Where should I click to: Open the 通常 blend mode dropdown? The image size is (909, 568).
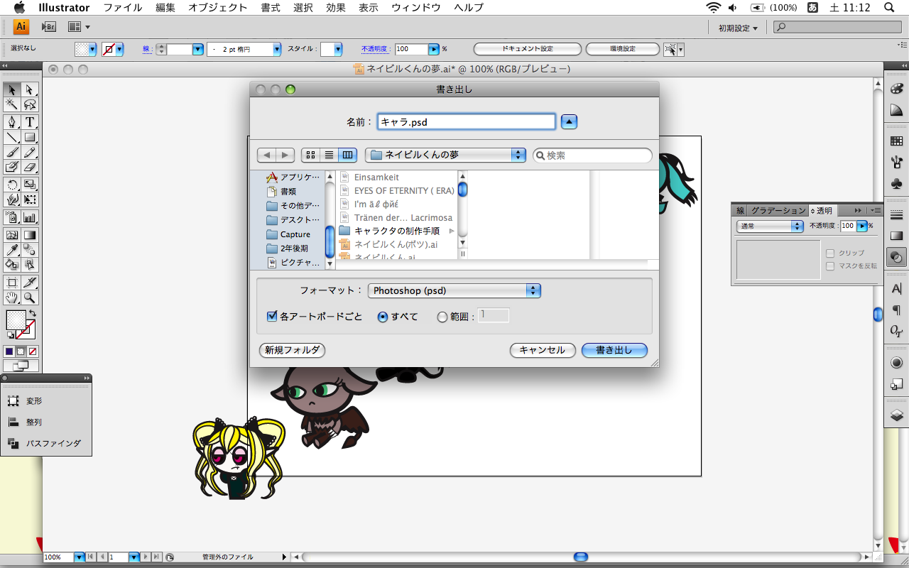point(769,226)
